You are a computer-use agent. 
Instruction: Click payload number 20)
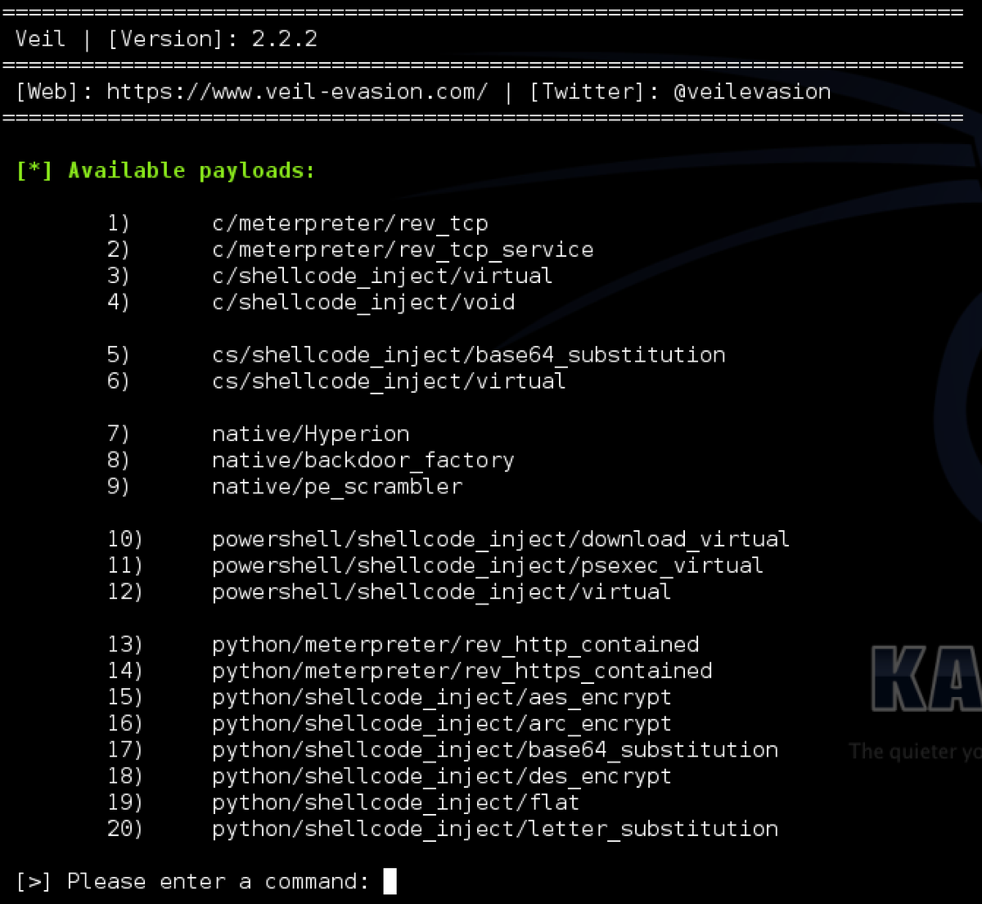[x=125, y=829]
